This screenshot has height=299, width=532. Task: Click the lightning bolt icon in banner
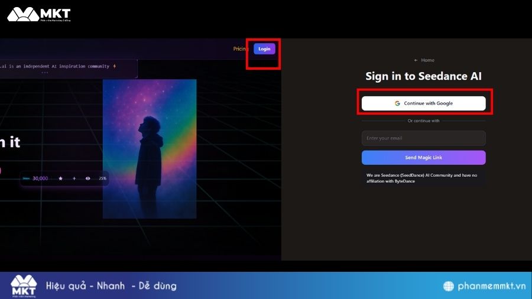pos(115,66)
